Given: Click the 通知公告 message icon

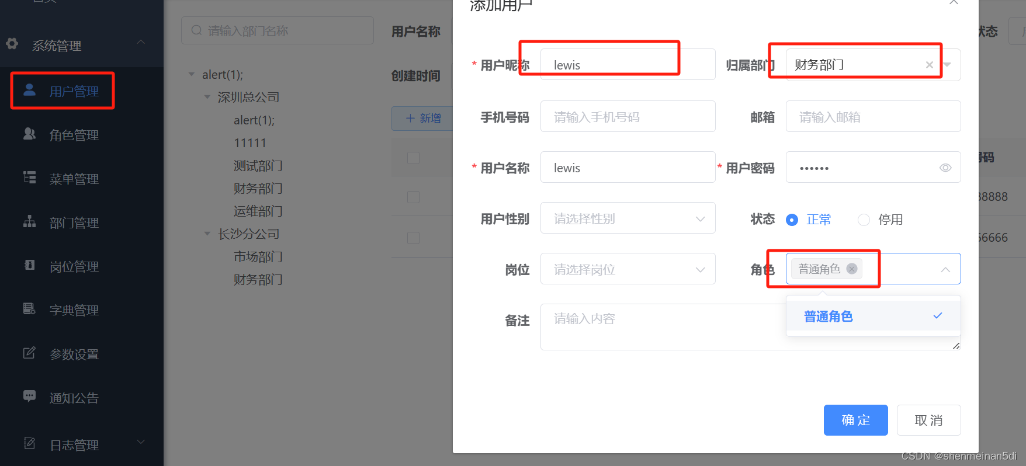Looking at the screenshot, I should pyautogui.click(x=29, y=397).
